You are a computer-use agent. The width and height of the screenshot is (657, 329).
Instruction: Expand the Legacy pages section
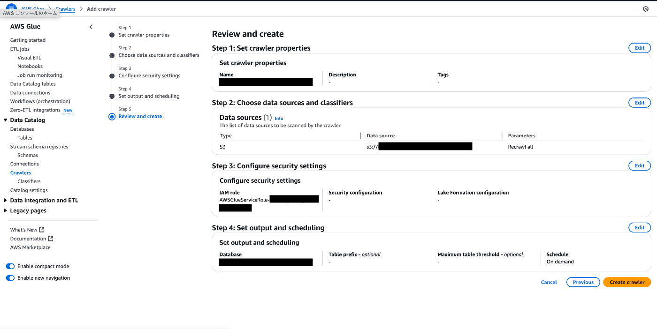5,210
